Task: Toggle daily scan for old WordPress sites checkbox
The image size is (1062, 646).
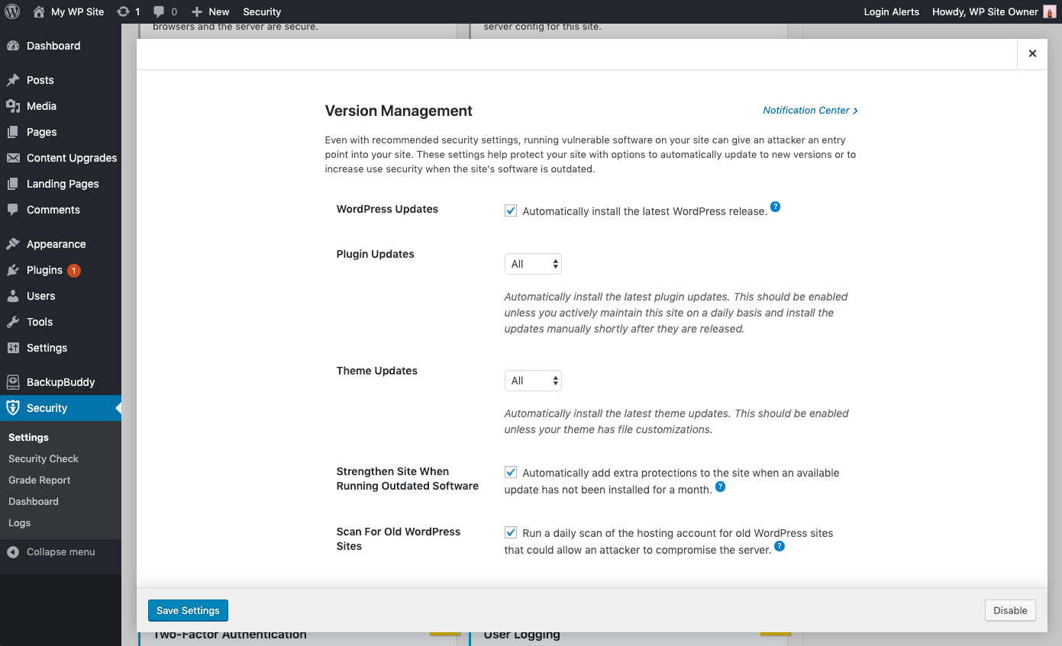Action: click(511, 532)
